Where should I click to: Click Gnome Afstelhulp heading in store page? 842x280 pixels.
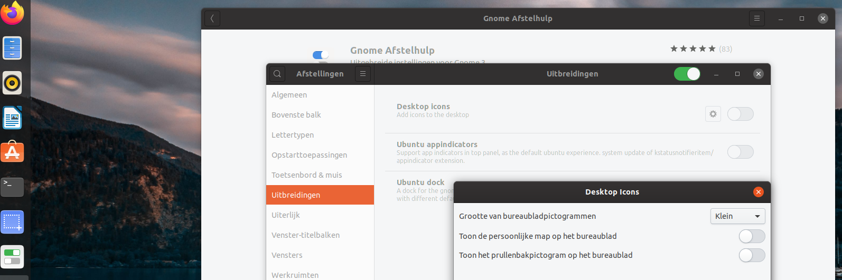tap(392, 51)
